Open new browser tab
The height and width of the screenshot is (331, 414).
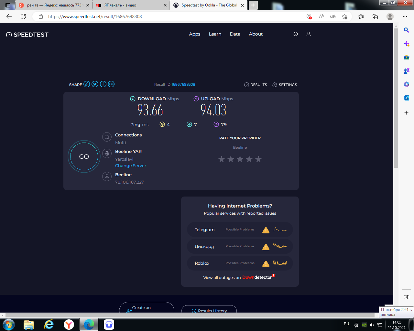tap(253, 5)
